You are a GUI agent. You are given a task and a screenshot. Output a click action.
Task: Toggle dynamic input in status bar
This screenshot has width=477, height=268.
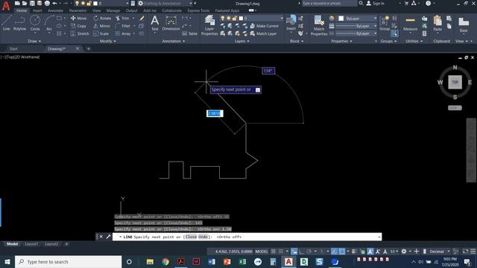coord(294,252)
